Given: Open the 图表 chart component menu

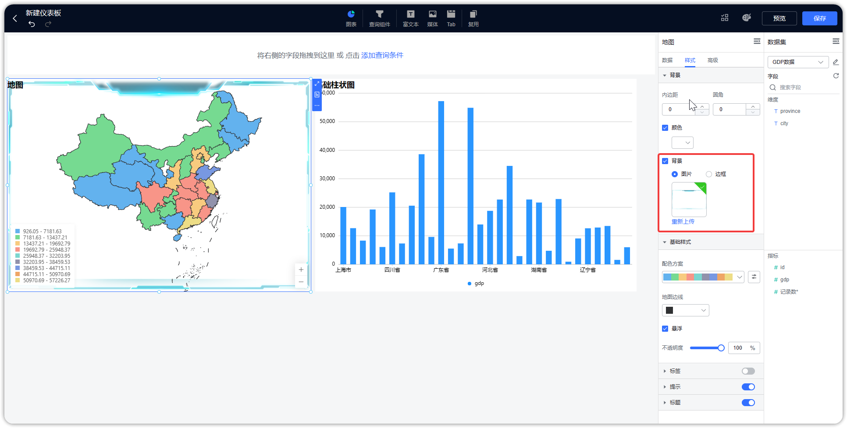Looking at the screenshot, I should [x=351, y=18].
